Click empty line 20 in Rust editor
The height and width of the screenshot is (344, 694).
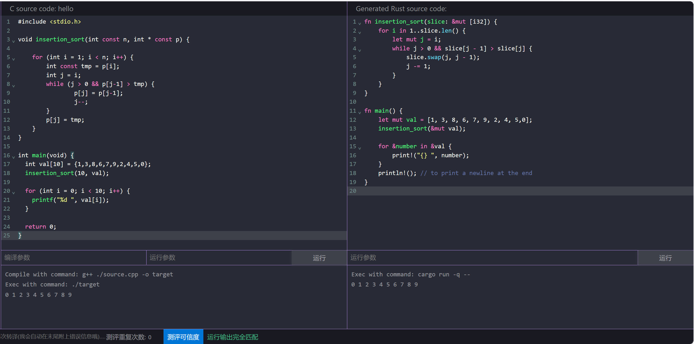(x=520, y=191)
